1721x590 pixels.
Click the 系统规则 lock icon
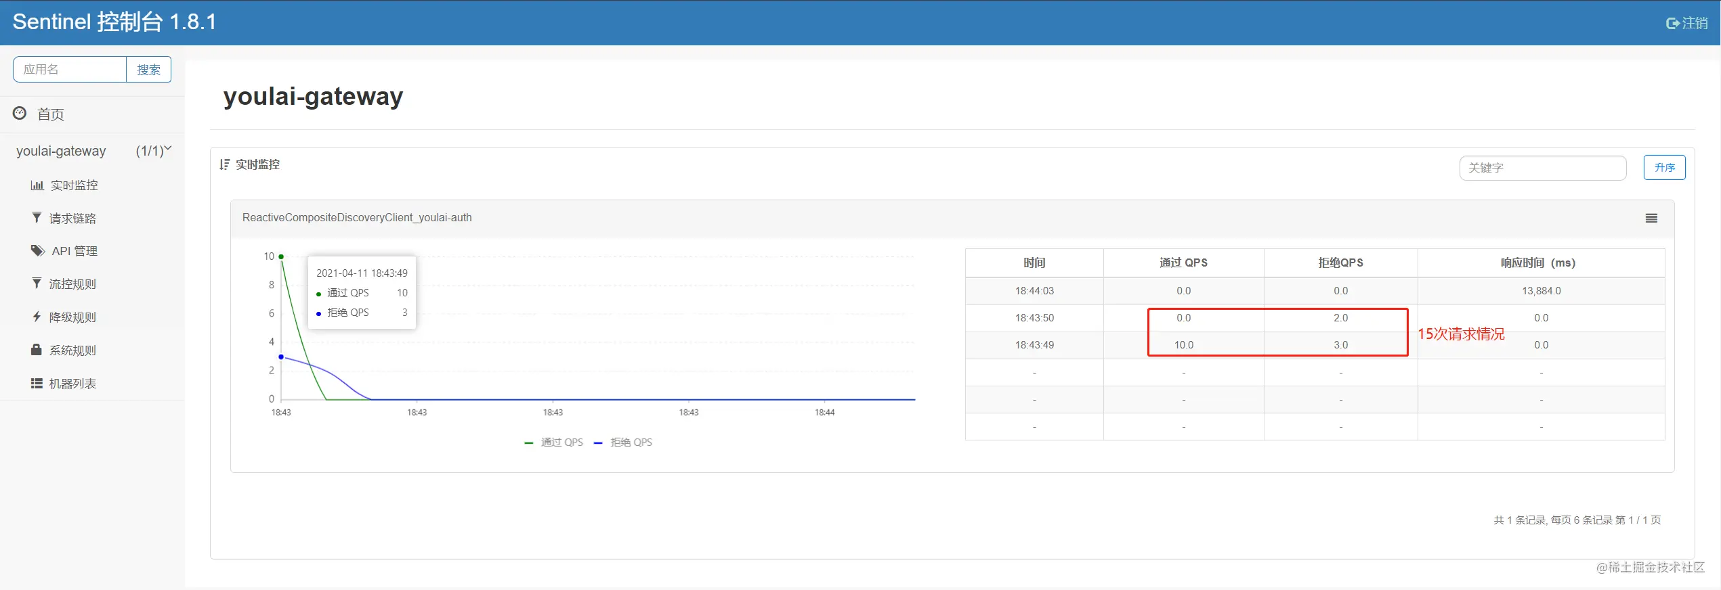coord(37,349)
